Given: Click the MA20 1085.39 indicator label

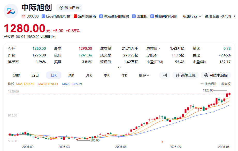Looking at the screenshot, I should coord(72,84).
